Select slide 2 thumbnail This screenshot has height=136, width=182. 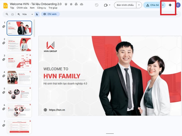(x=19, y=44)
